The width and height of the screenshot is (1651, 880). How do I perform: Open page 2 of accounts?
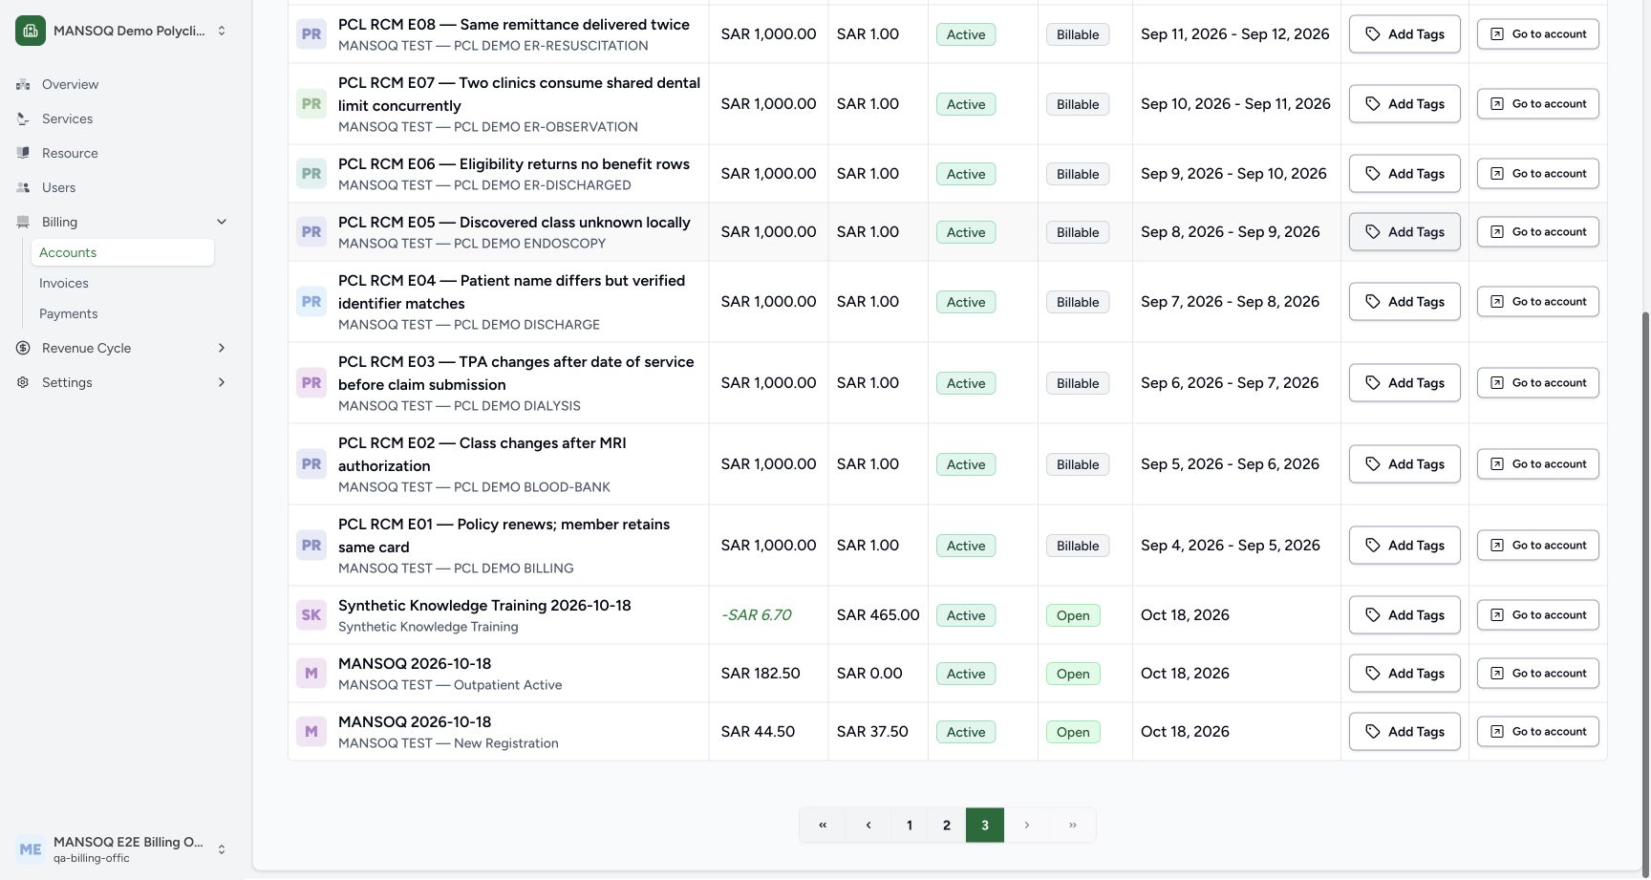pyautogui.click(x=947, y=826)
